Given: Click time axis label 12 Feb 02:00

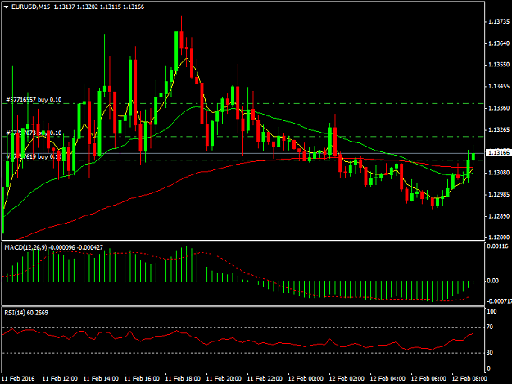Looking at the screenshot, I should pos(347,378).
